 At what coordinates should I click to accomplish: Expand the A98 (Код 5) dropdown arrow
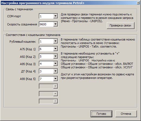[x=55, y=79]
